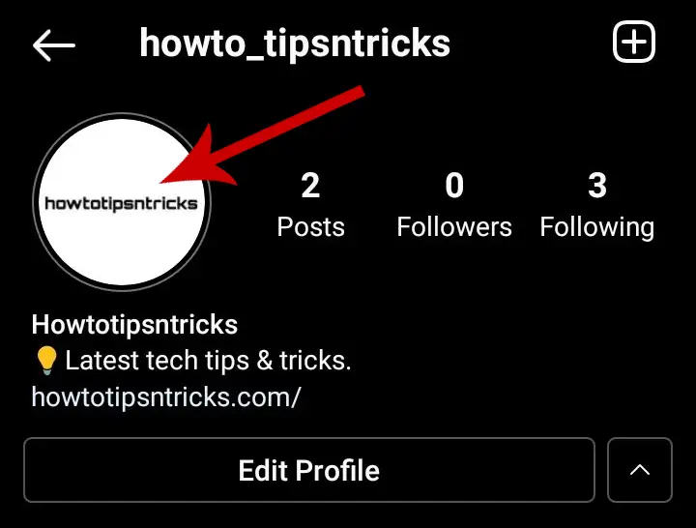
Task: Click the Edit Profile button
Action: (309, 470)
